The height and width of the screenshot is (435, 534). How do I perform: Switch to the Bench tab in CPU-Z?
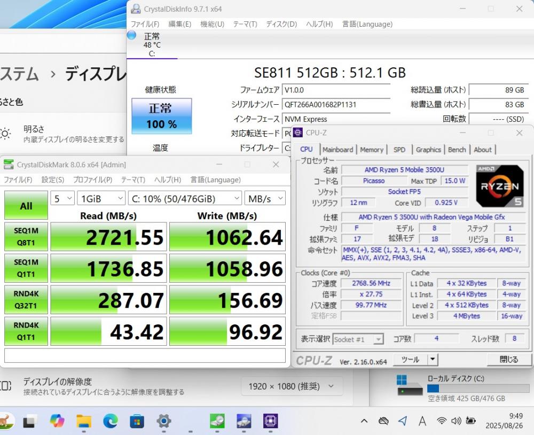[x=457, y=150]
